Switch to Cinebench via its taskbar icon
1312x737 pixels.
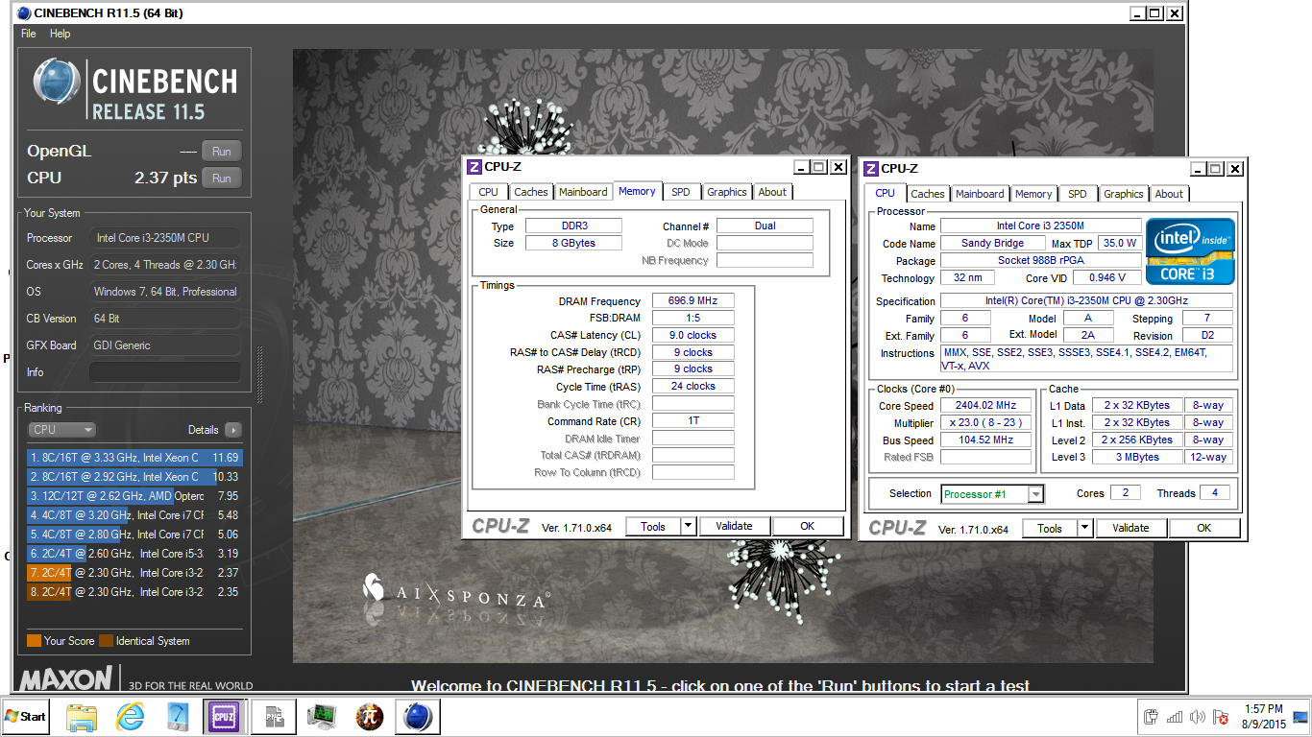pyautogui.click(x=418, y=716)
